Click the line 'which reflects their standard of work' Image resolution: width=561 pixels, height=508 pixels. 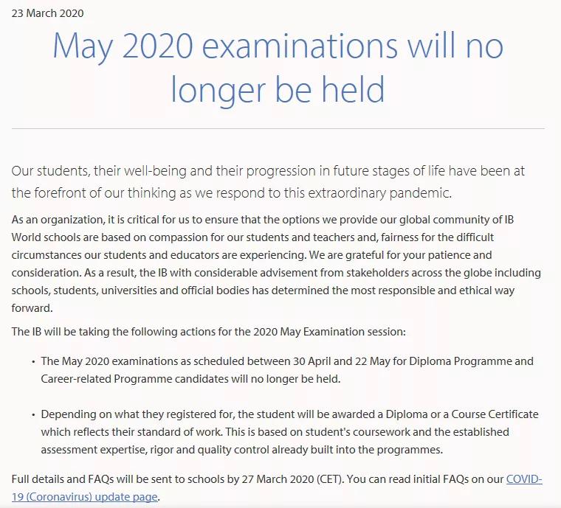275,432
